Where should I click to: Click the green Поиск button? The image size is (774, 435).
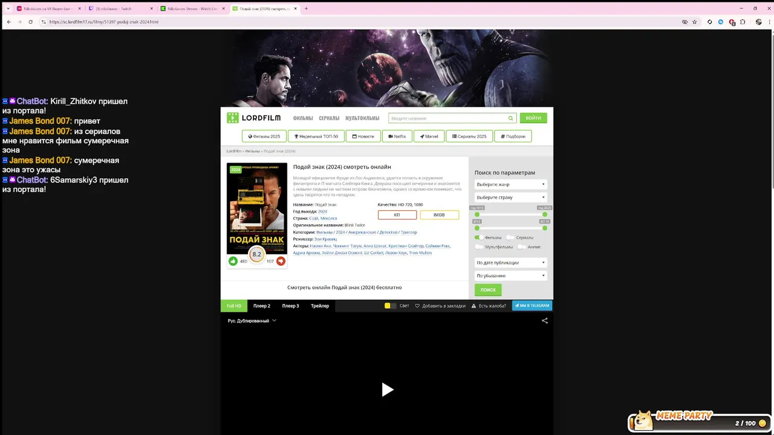488,290
